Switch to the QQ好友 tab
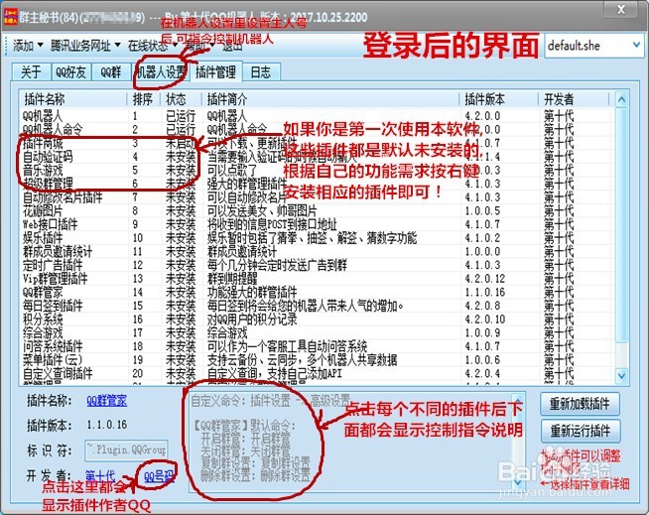Viewport: 649px width, 515px height. click(70, 72)
